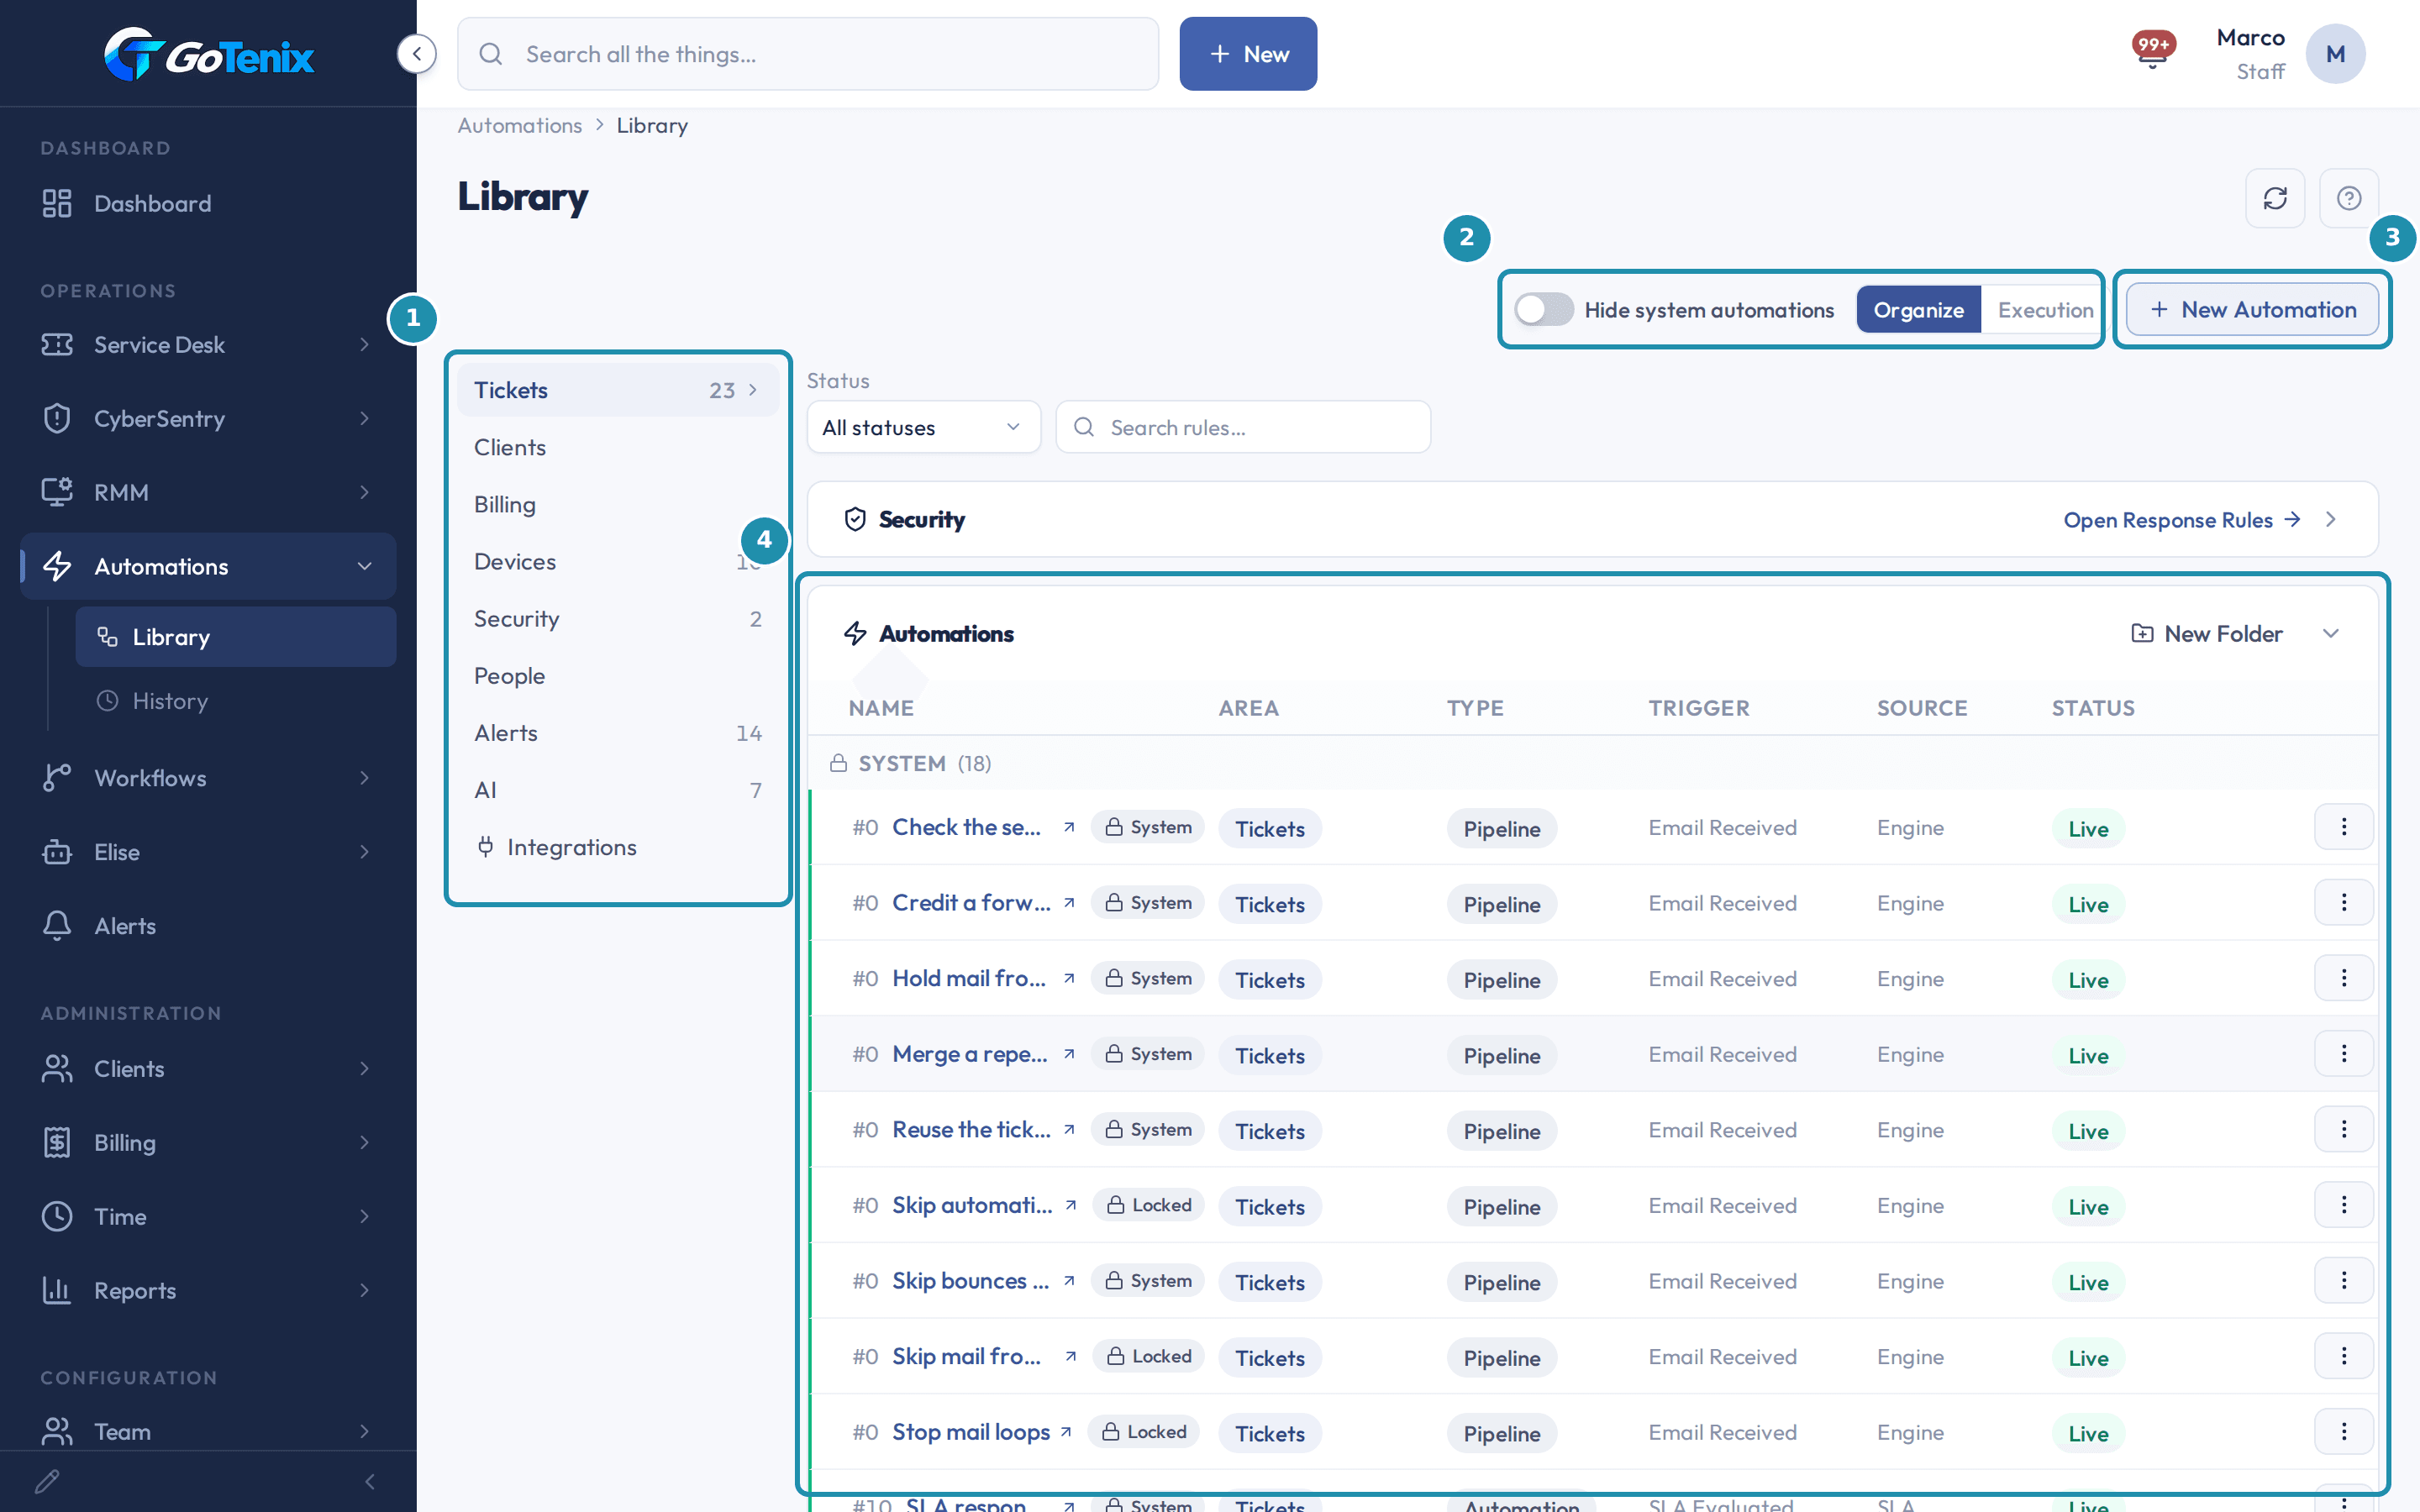Select AI category with 7 items
The height and width of the screenshot is (1512, 2420).
(617, 790)
